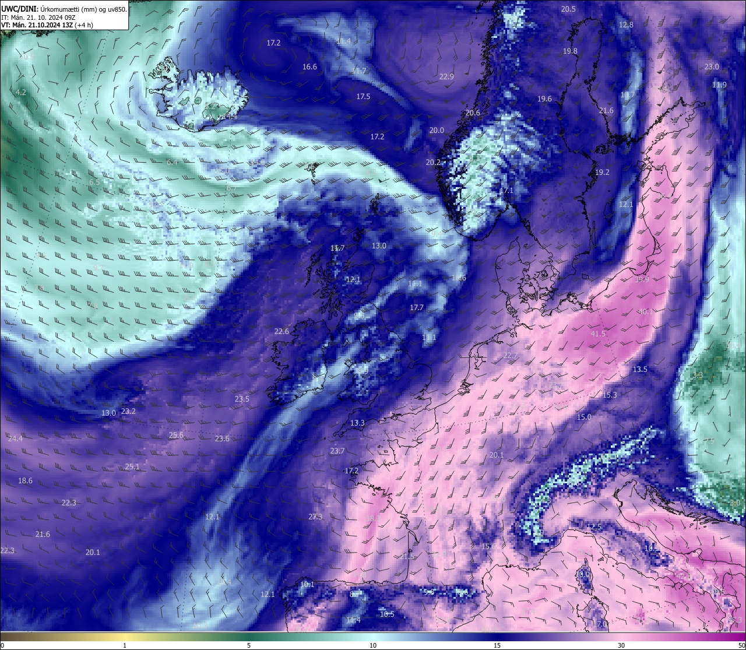
Task: Click the 10 tick on the color scale
Action: tap(373, 645)
